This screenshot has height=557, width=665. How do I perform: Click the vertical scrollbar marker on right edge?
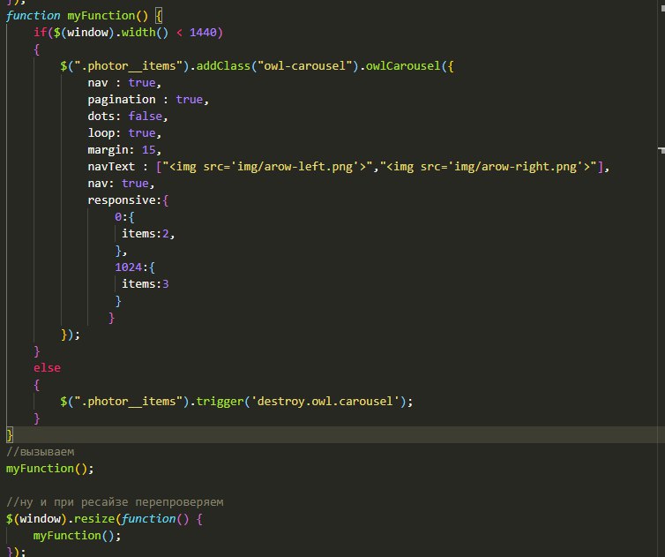coord(661,149)
